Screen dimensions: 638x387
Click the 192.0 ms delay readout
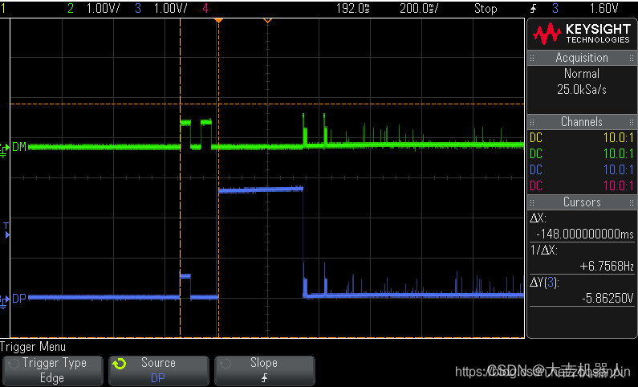[x=353, y=8]
